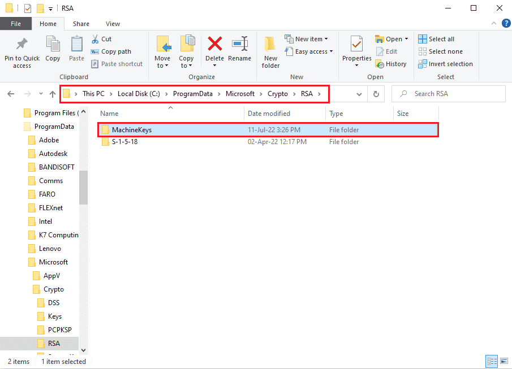Select Comms in navigation tree
512x369 pixels.
[50, 181]
